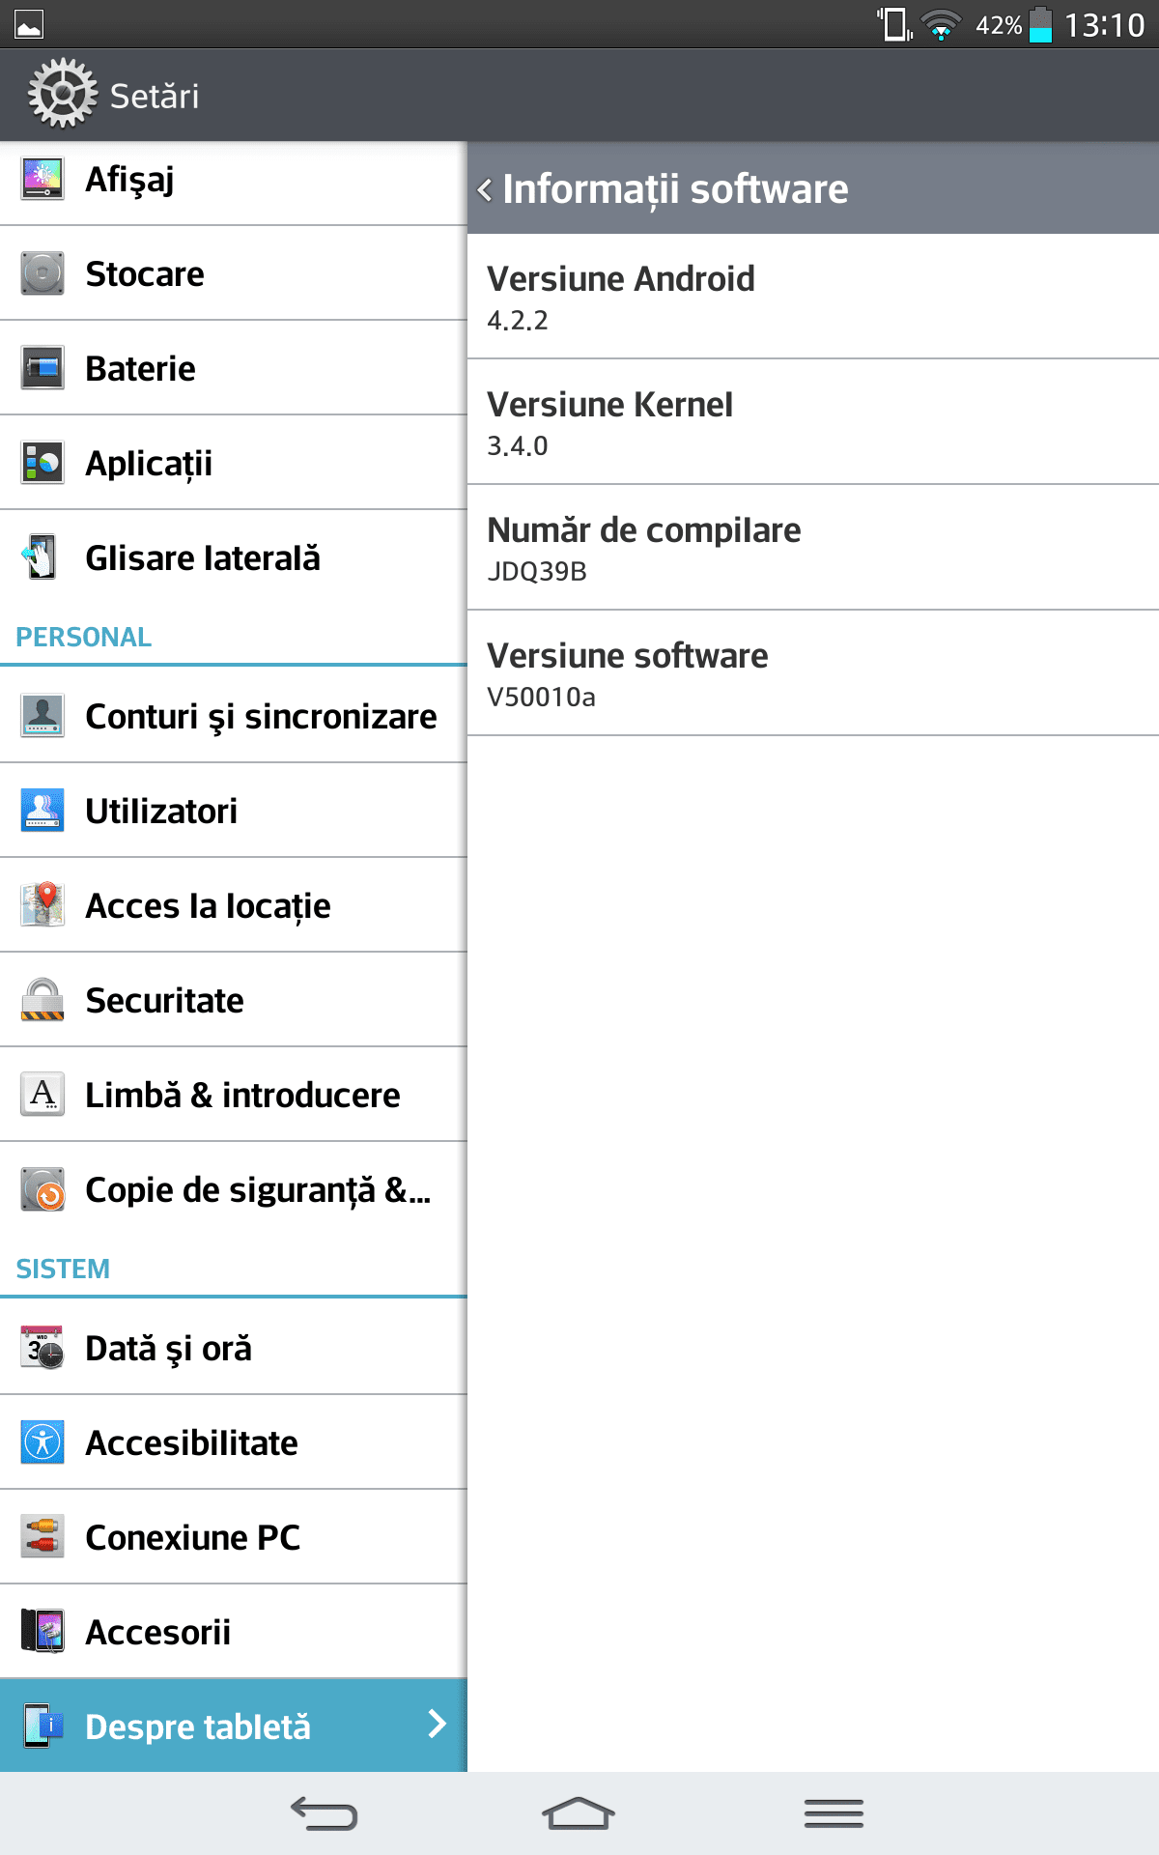Image resolution: width=1159 pixels, height=1855 pixels.
Task: Select Limbă & introducere menu item
Action: (234, 1095)
